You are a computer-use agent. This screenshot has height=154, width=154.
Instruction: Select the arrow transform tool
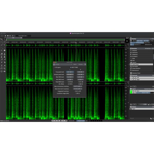pos(2,39)
